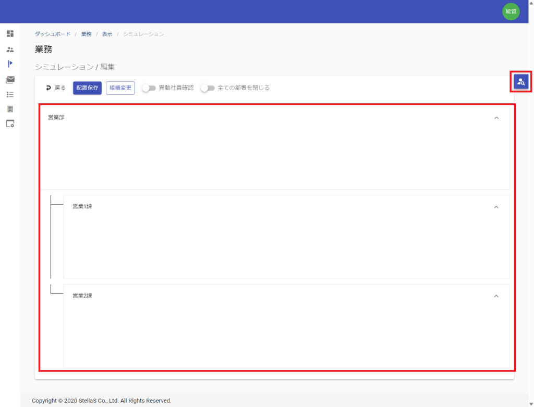Open the screen settings icon in sidebar
Viewport: 534px width, 407px height.
(10, 124)
